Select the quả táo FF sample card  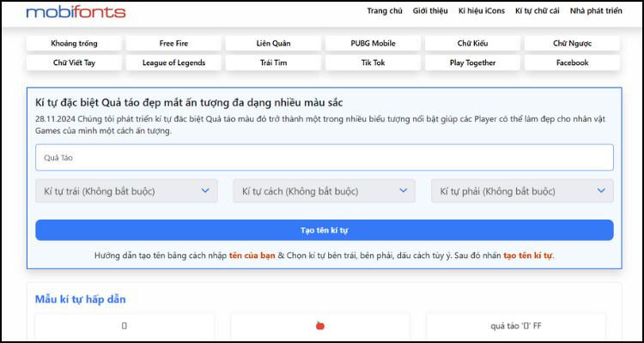click(x=516, y=327)
